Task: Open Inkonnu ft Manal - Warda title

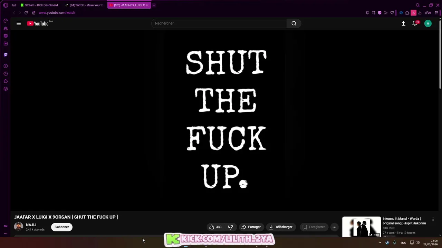Action: 404,221
